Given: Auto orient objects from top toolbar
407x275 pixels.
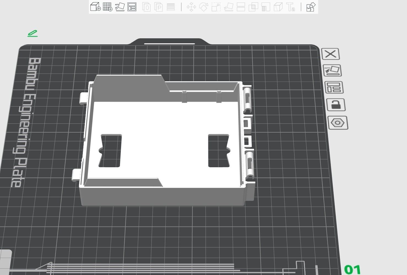Looking at the screenshot, I should 120,7.
